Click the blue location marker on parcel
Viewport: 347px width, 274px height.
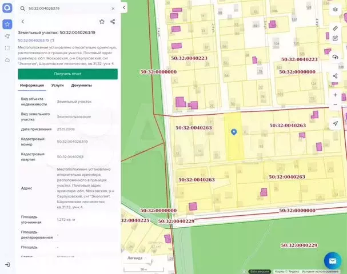click(234, 132)
